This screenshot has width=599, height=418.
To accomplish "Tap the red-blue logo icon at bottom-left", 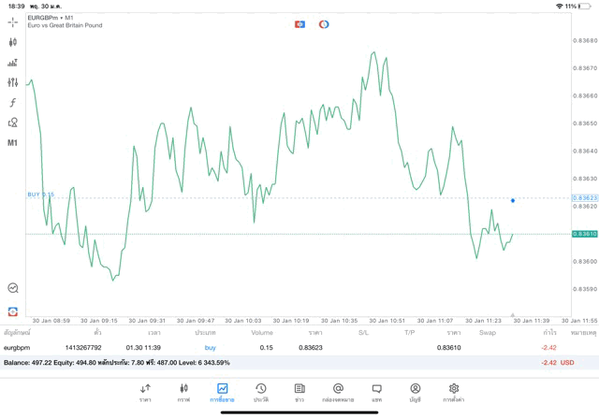I will (12, 311).
